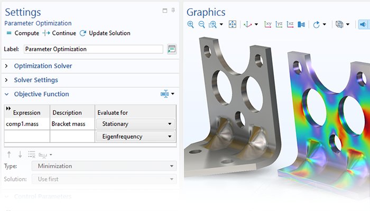The width and height of the screenshot is (370, 211).
Task: Click Update Solution
Action: click(105, 33)
